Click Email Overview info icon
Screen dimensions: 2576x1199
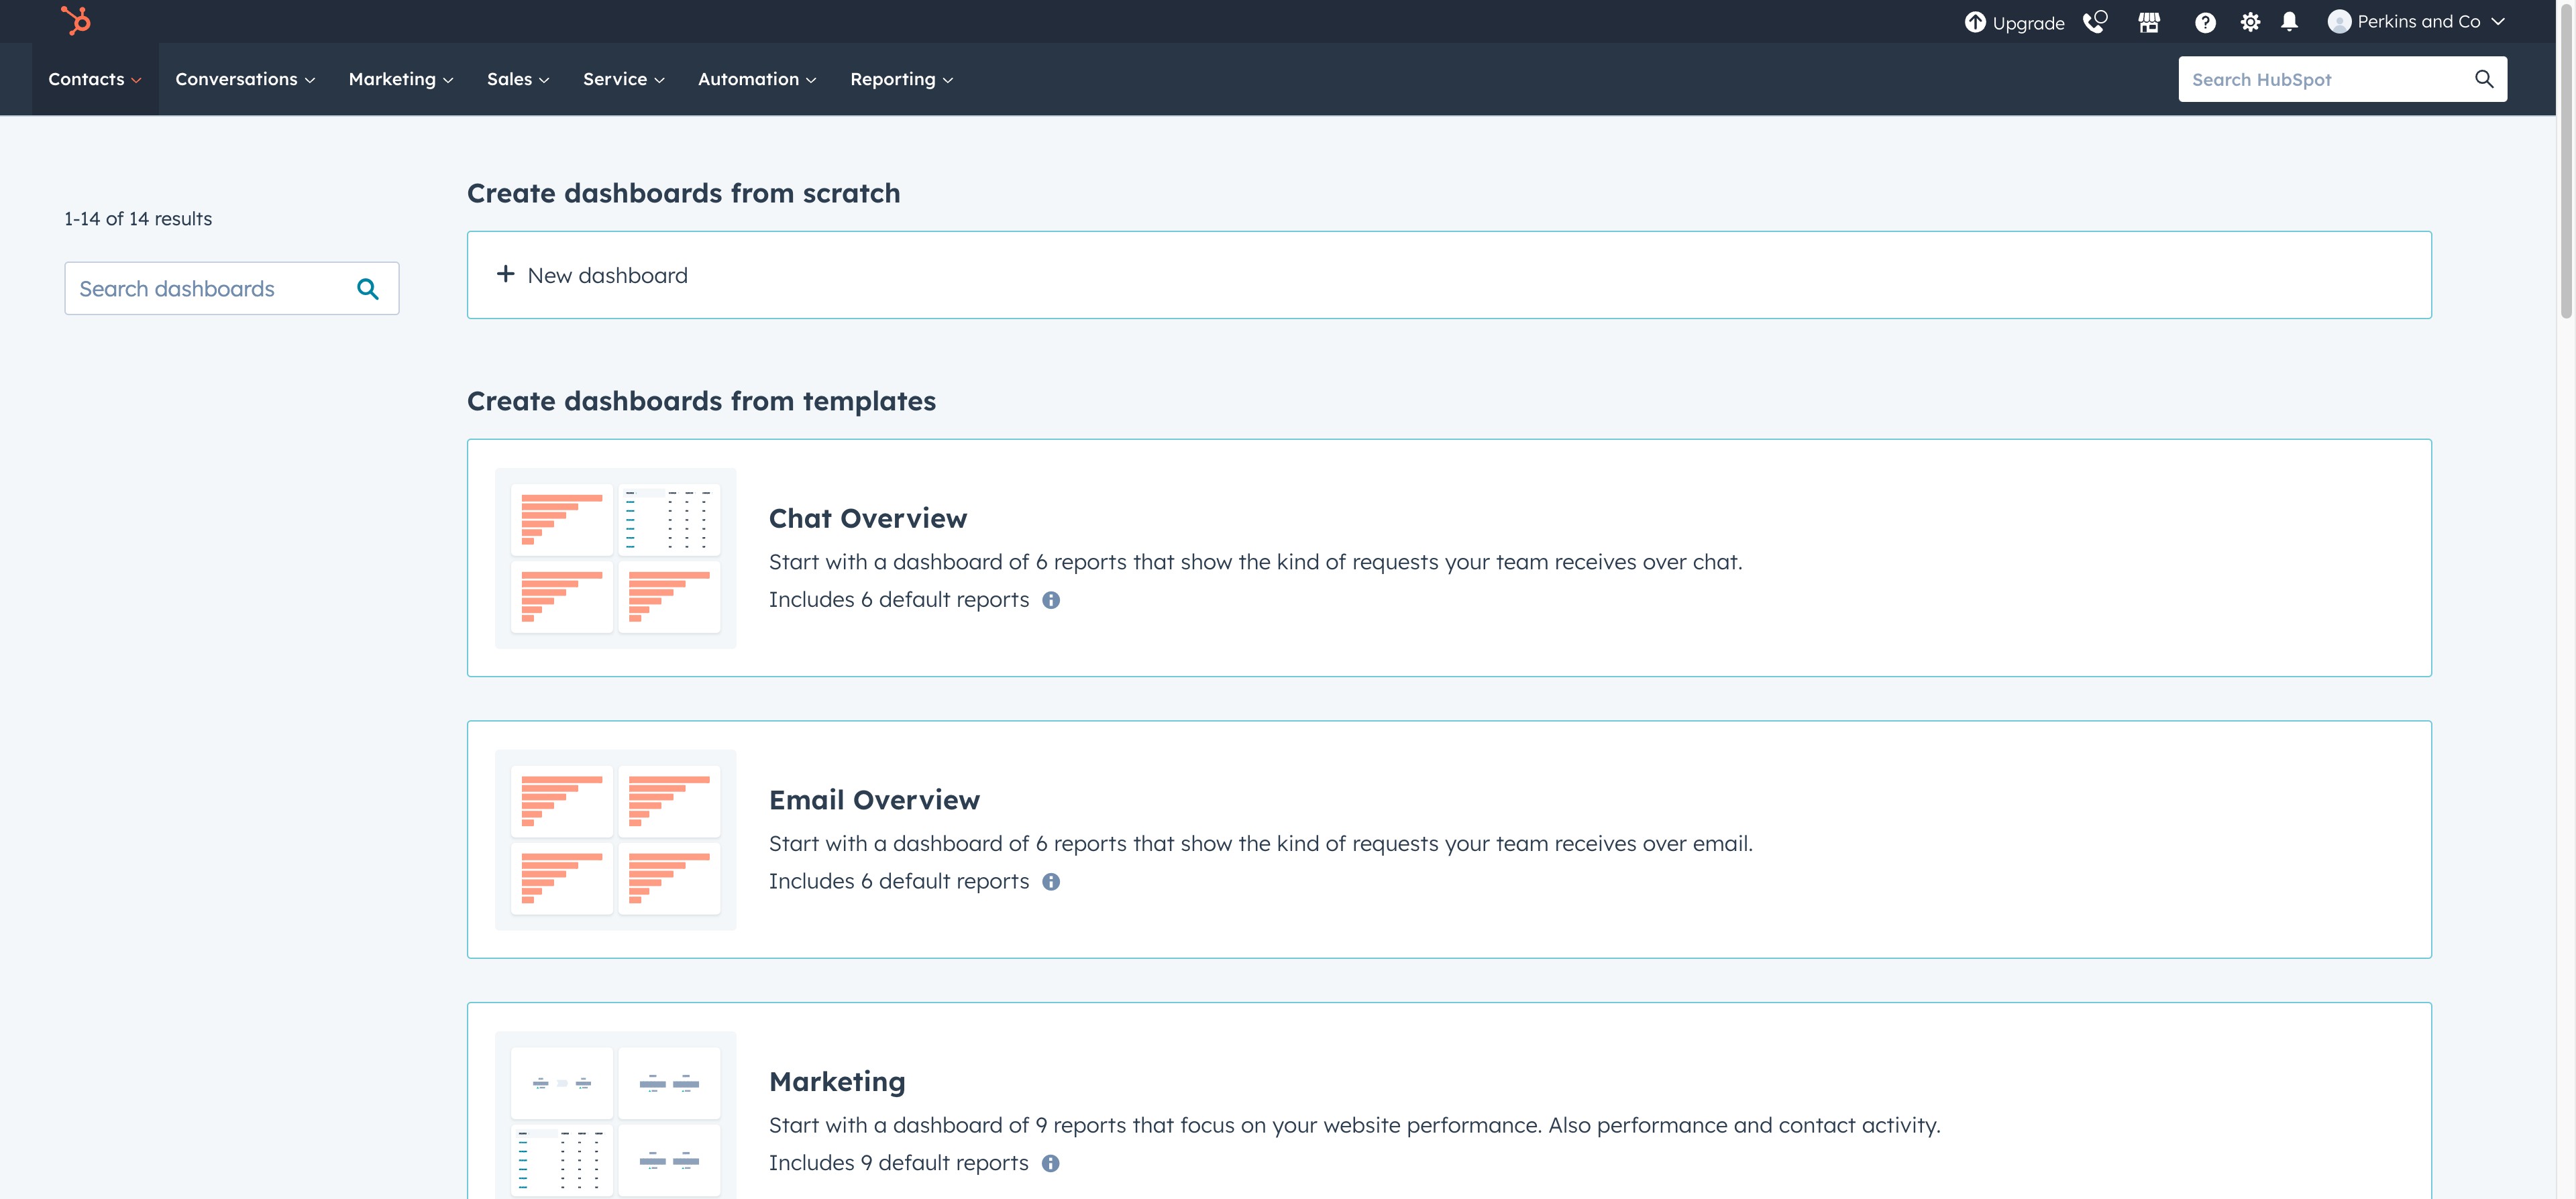coord(1051,882)
